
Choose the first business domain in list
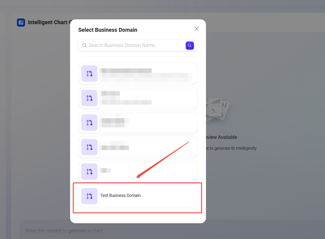pyautogui.click(x=138, y=74)
